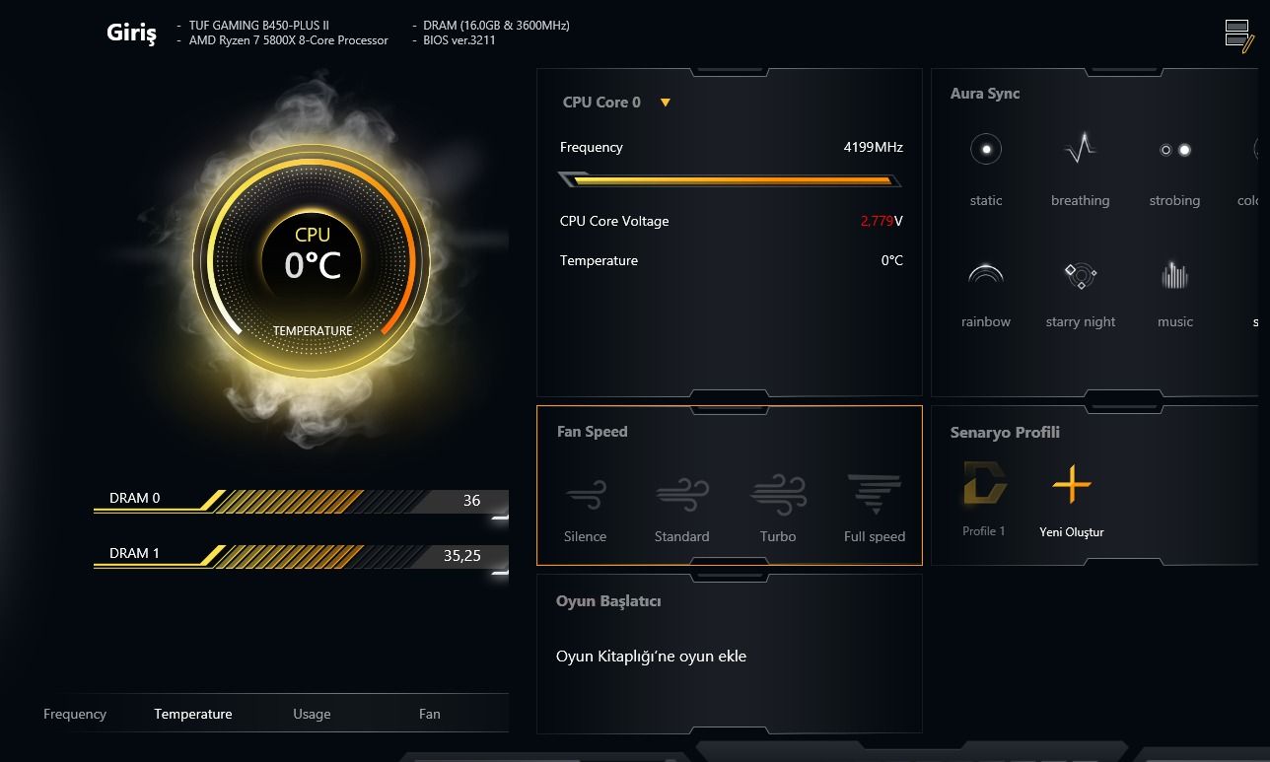Image resolution: width=1270 pixels, height=762 pixels.
Task: Click the DRAM 0 temperature bar
Action: tap(301, 501)
